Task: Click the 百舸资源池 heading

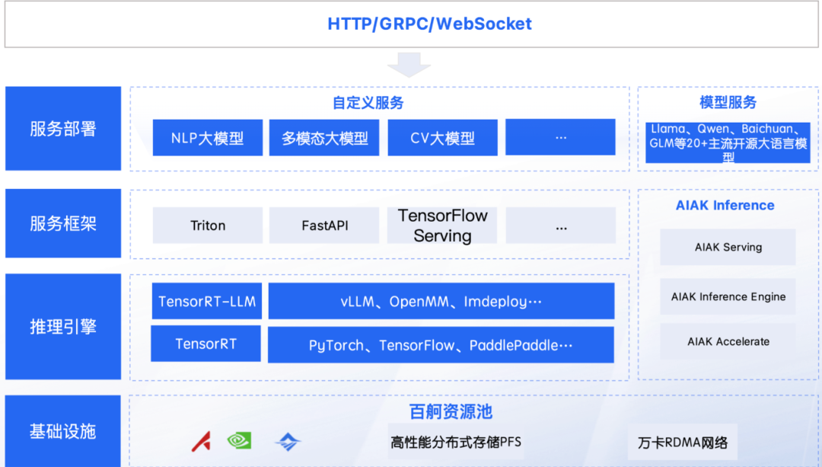Action: point(451,412)
